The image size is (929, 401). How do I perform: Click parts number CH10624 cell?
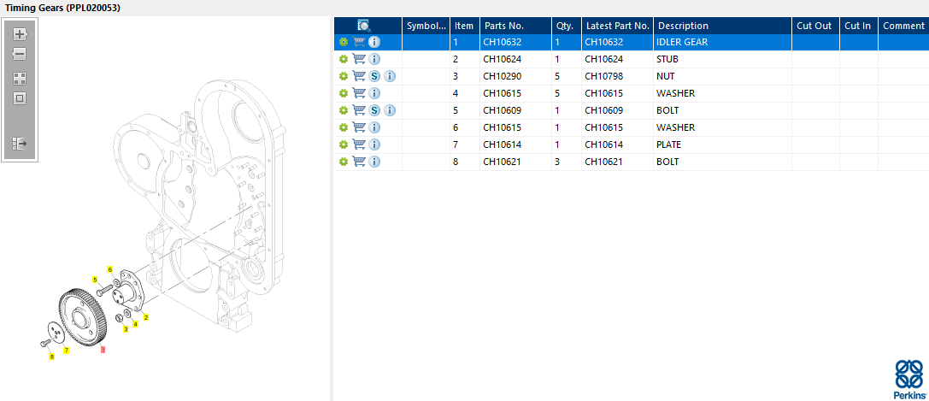[503, 59]
